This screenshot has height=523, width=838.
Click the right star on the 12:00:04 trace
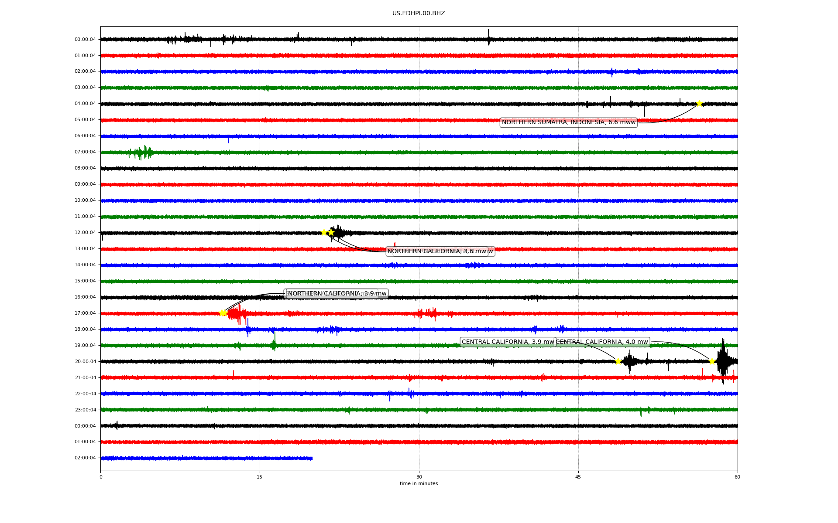331,232
